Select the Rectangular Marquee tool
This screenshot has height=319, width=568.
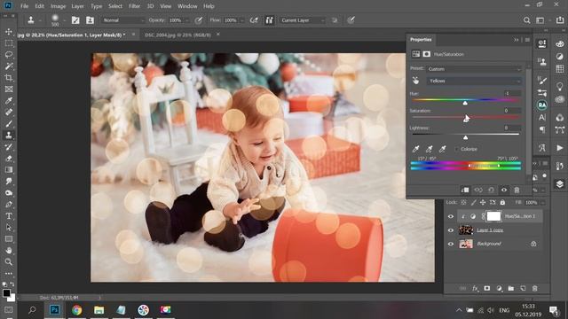[x=9, y=43]
